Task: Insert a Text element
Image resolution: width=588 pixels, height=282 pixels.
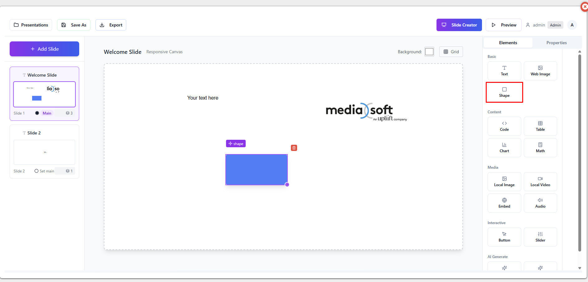Action: click(504, 71)
